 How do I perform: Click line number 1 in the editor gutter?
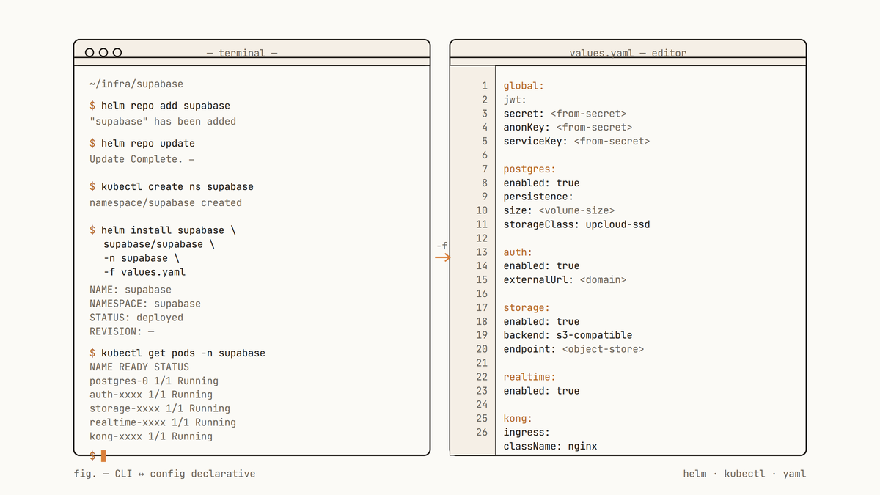tap(485, 86)
